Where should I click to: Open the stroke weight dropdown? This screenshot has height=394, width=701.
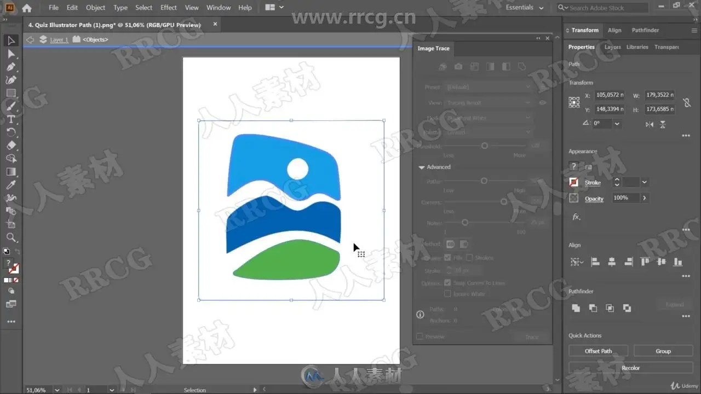(644, 182)
